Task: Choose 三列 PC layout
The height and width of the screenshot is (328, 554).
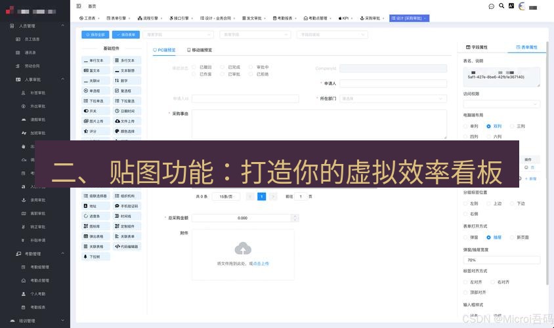Action: click(512, 126)
